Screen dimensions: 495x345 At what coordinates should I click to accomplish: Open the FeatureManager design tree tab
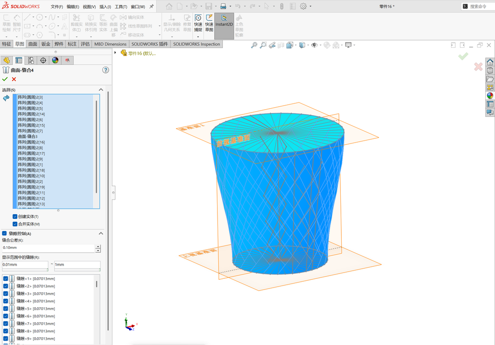tap(7, 60)
